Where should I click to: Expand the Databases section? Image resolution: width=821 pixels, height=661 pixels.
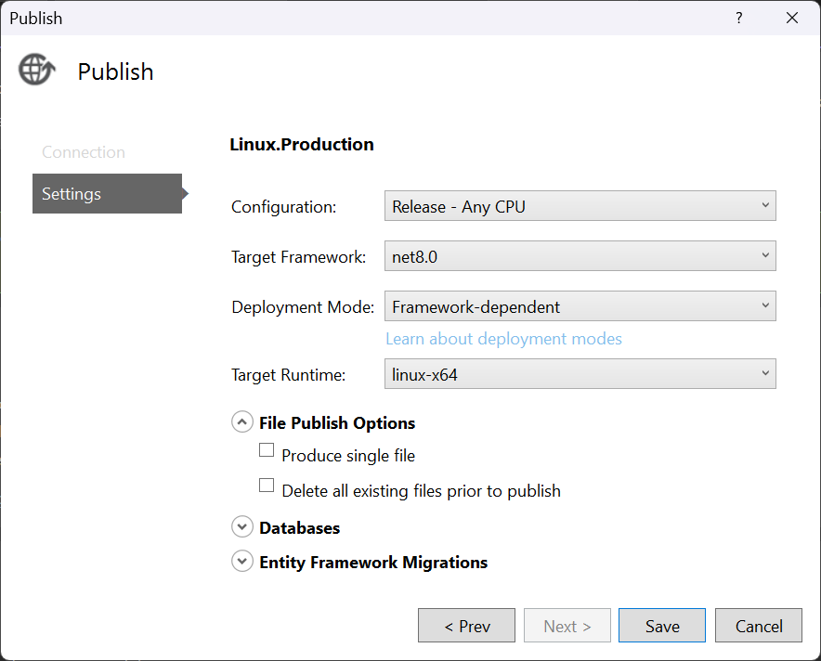tap(242, 527)
